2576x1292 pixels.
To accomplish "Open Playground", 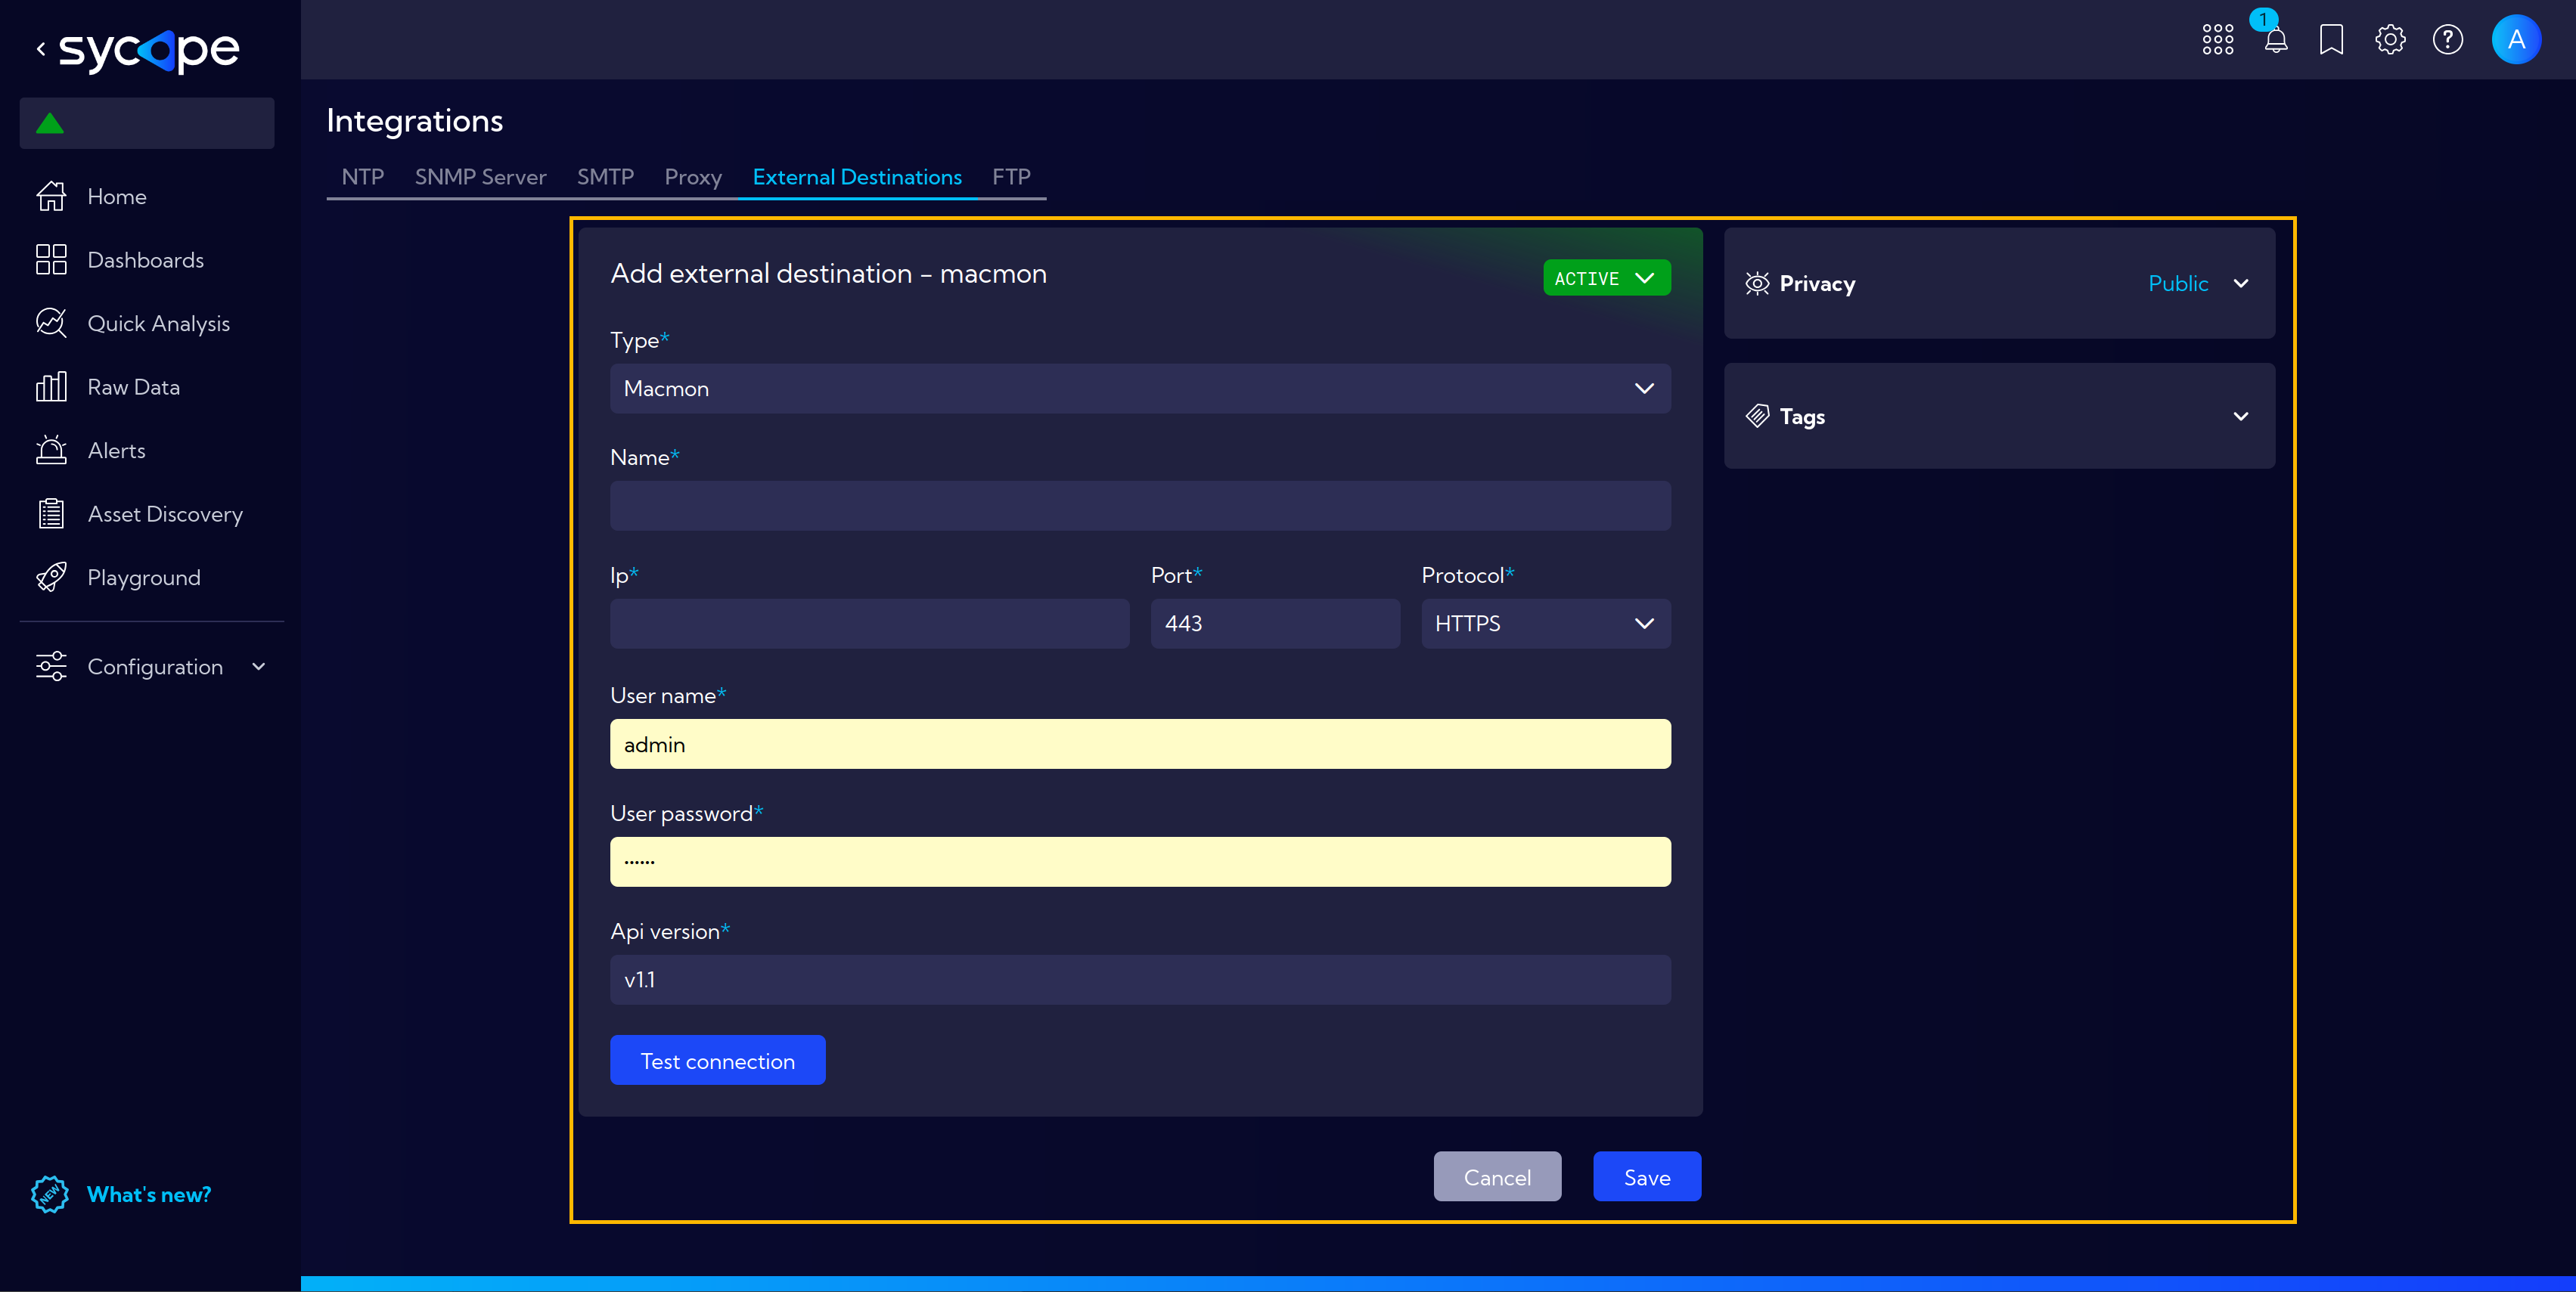I will tap(144, 578).
